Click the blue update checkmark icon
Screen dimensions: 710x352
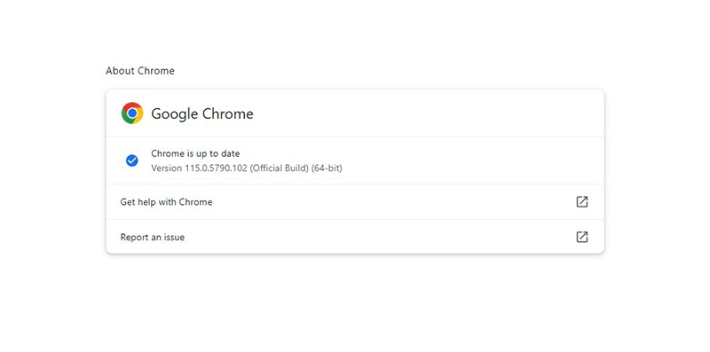131,160
